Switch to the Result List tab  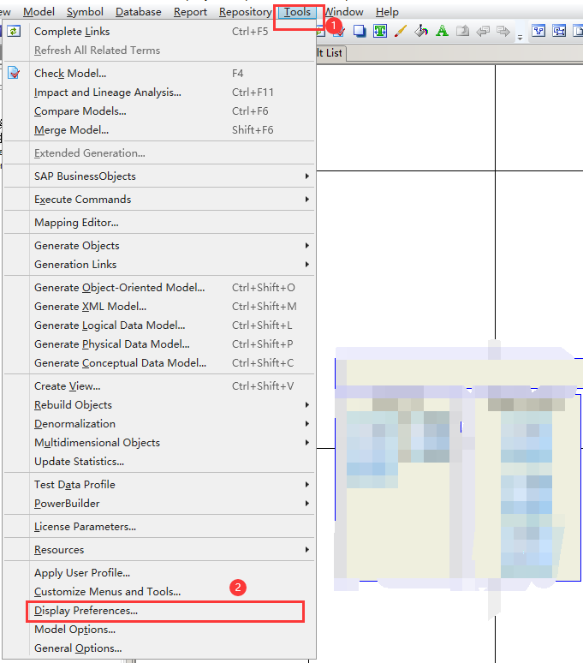pyautogui.click(x=330, y=53)
